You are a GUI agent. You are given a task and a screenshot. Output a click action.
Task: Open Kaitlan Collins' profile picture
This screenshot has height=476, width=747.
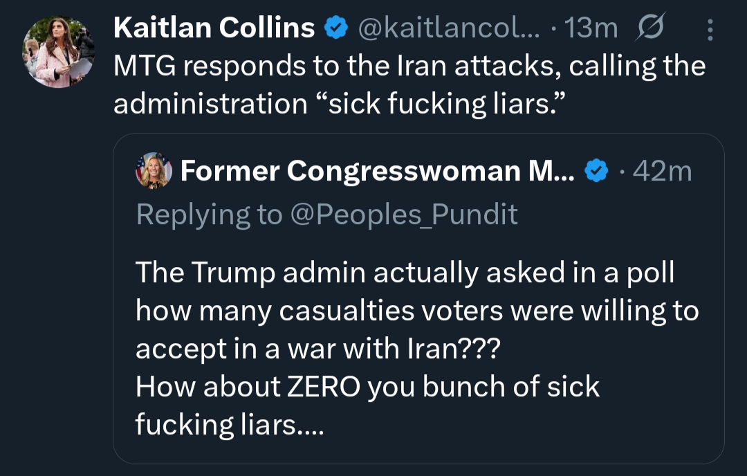tap(58, 53)
